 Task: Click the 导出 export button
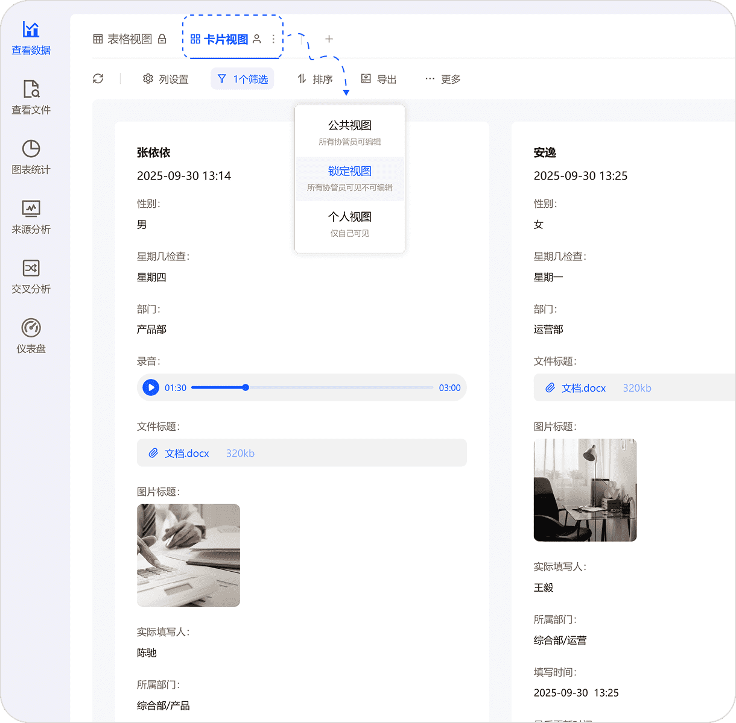click(x=379, y=79)
